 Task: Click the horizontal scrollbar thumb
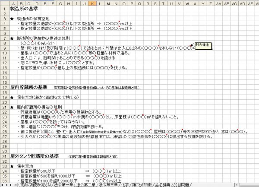coord(249,185)
